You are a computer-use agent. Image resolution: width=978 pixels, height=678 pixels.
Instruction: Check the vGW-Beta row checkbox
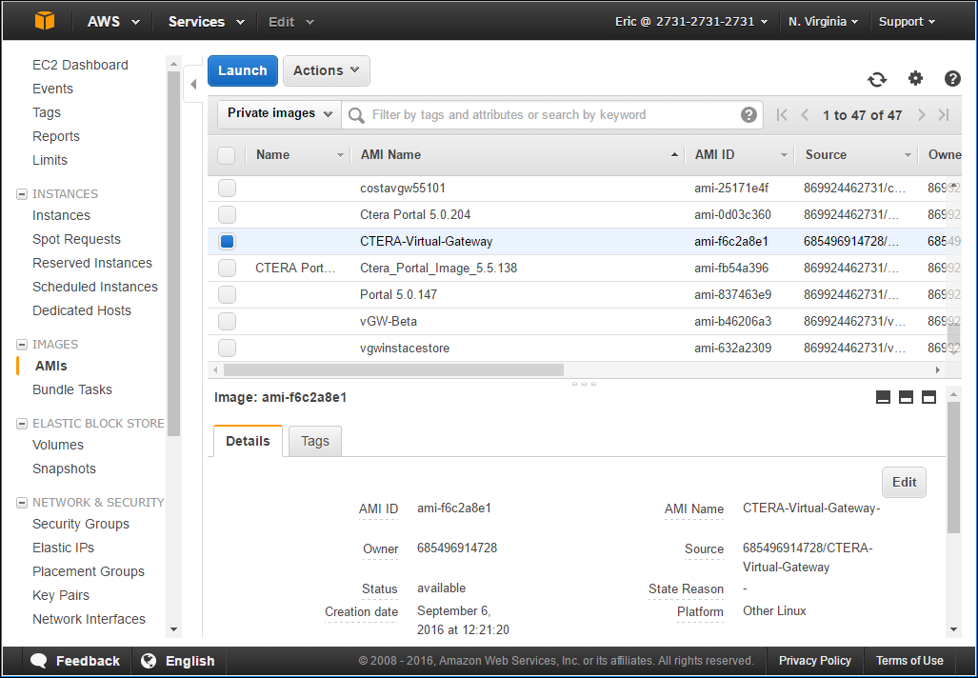tap(227, 321)
